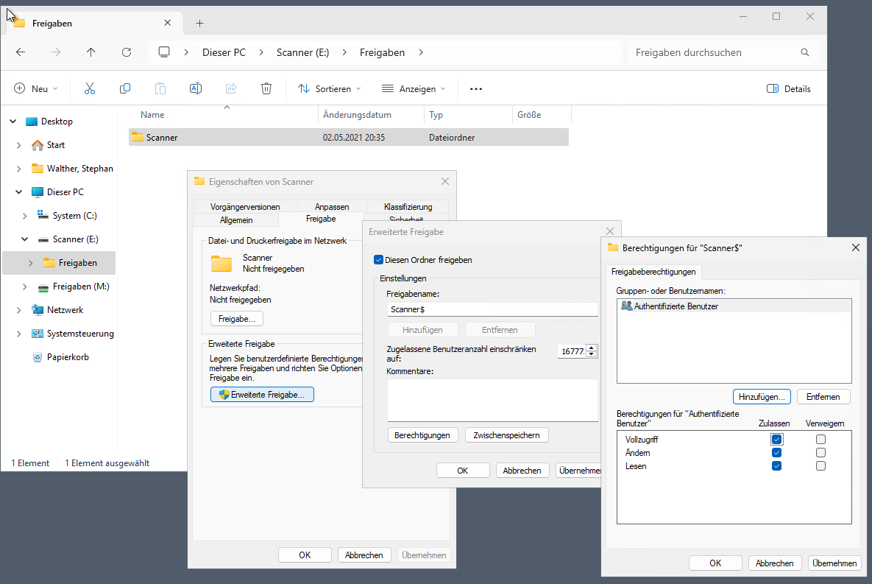Uncheck Diesen Ordner freigeben
This screenshot has height=584, width=872.
(x=379, y=260)
